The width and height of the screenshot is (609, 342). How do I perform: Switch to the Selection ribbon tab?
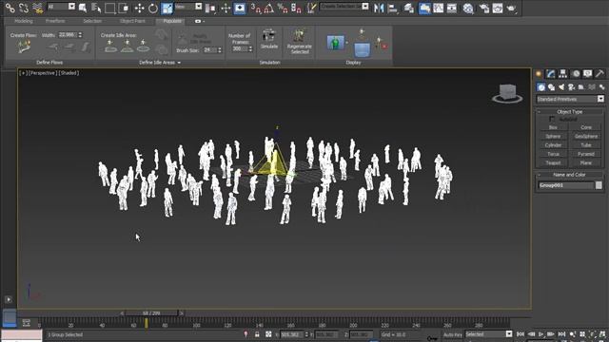click(x=92, y=21)
